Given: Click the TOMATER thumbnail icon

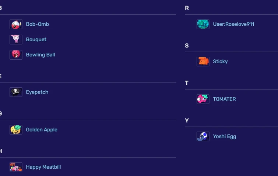Looking at the screenshot, I should pos(203,99).
